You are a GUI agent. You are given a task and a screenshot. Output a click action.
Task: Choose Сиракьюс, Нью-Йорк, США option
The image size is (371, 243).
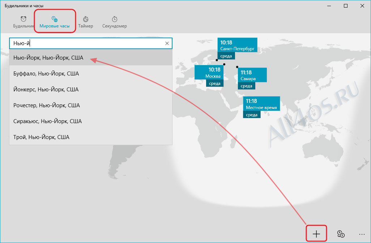pos(91,121)
